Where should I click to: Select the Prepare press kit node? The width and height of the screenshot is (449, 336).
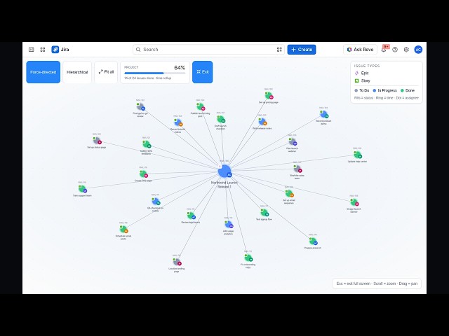click(313, 241)
